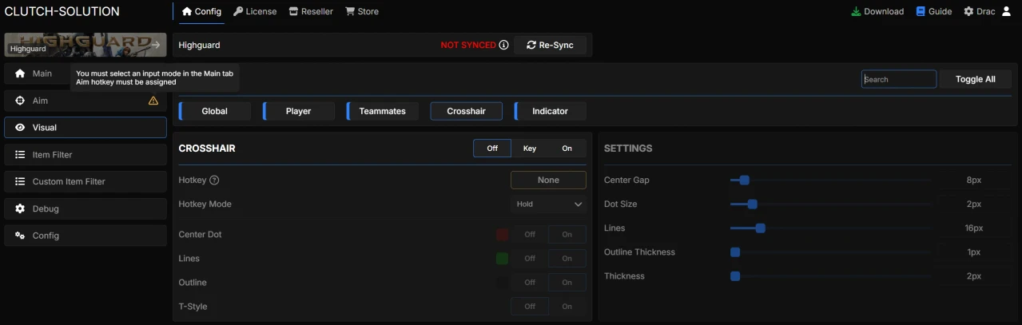Image resolution: width=1022 pixels, height=325 pixels.
Task: Click the Toggle All button
Action: 975,79
